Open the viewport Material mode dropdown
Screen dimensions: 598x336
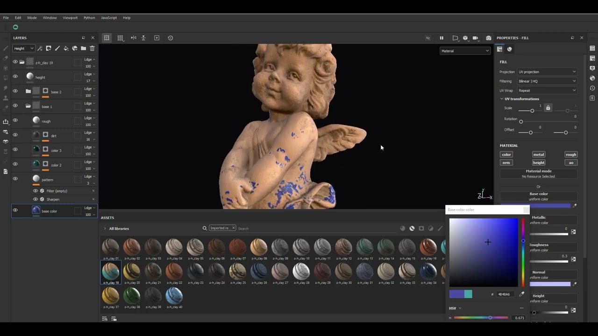coord(465,51)
